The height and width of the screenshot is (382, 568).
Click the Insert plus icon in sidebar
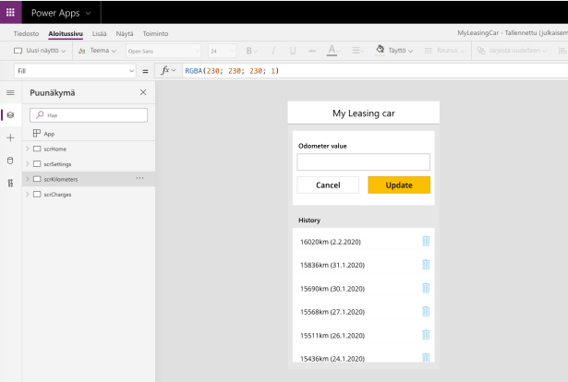click(10, 137)
